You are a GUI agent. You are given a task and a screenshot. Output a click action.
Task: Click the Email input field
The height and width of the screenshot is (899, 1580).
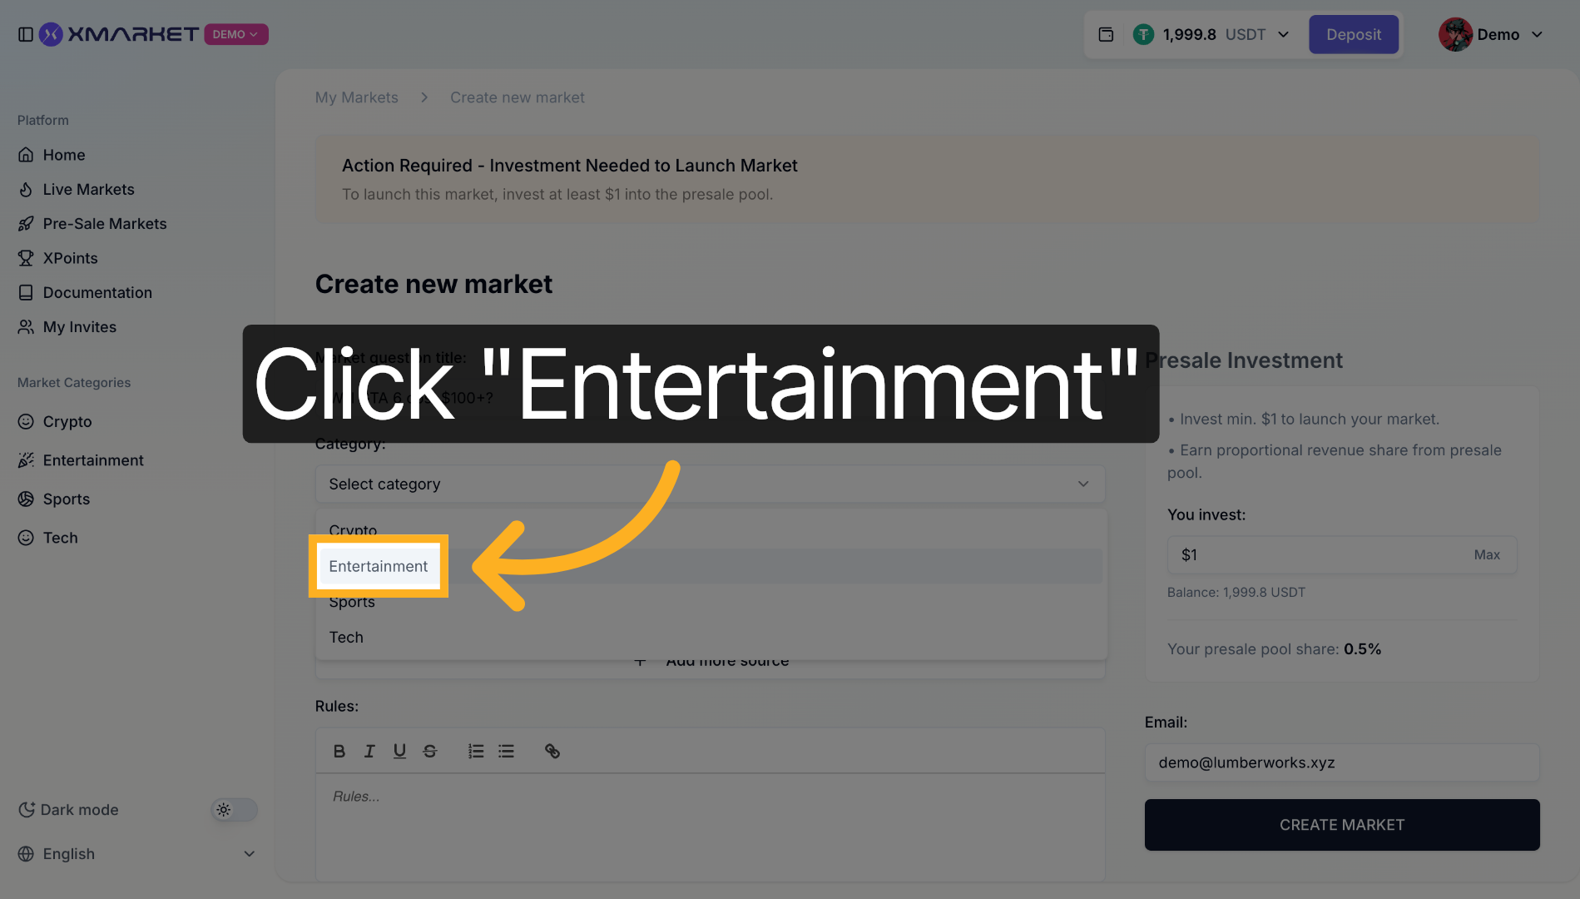(1341, 762)
